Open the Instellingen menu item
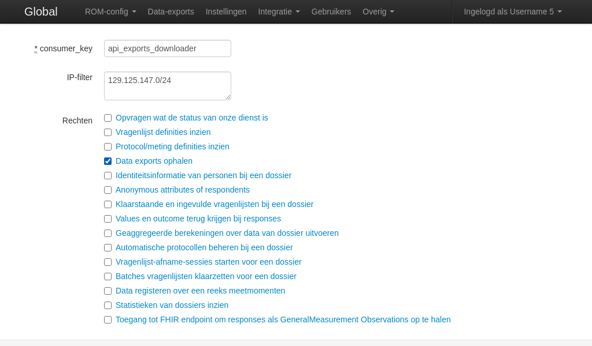Viewport: 592px width, 346px height. 226,12
